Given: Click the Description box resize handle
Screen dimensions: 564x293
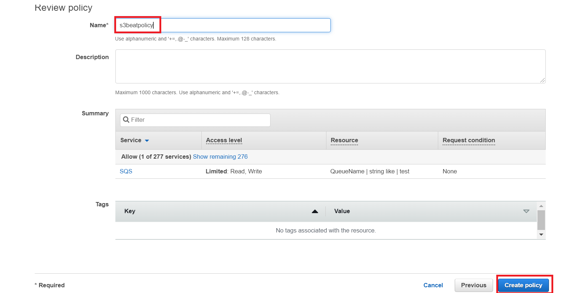Looking at the screenshot, I should click(543, 81).
